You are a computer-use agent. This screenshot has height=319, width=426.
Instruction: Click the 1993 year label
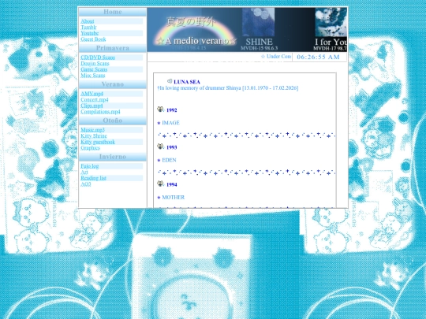pos(171,147)
